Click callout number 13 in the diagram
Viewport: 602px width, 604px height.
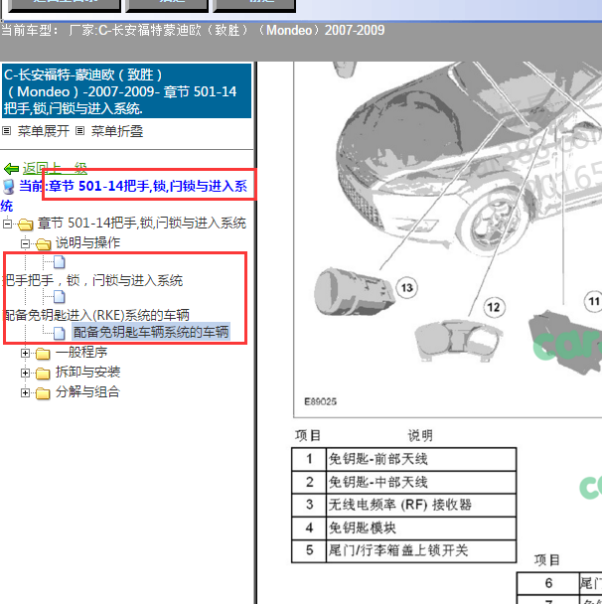(406, 288)
